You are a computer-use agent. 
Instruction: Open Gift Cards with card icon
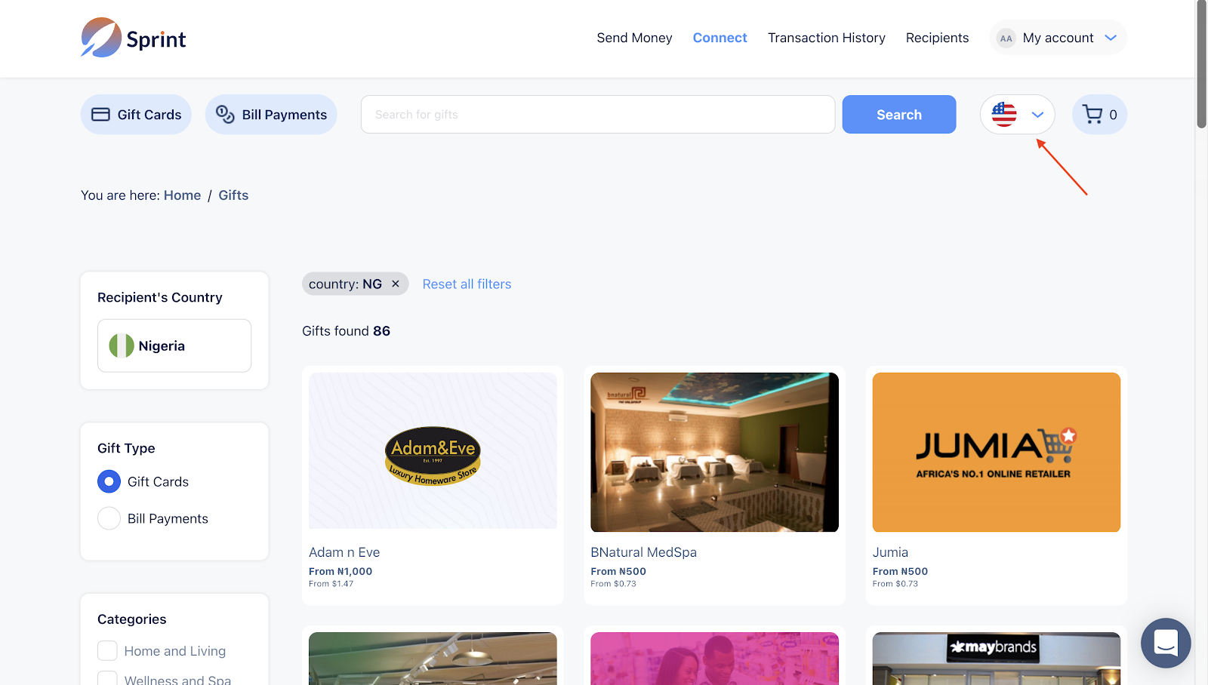click(137, 115)
